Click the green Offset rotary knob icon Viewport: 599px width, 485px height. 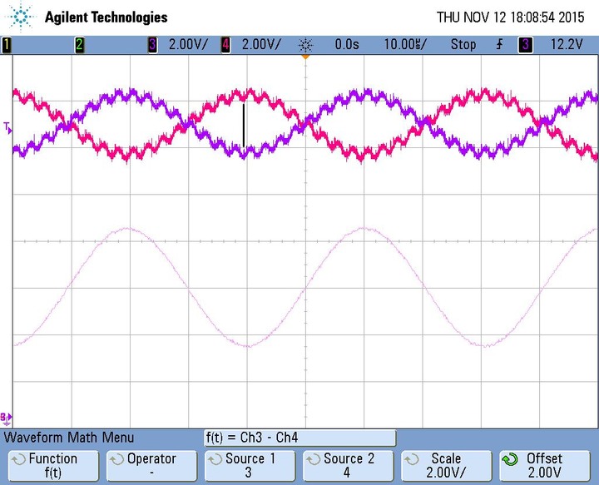510,459
